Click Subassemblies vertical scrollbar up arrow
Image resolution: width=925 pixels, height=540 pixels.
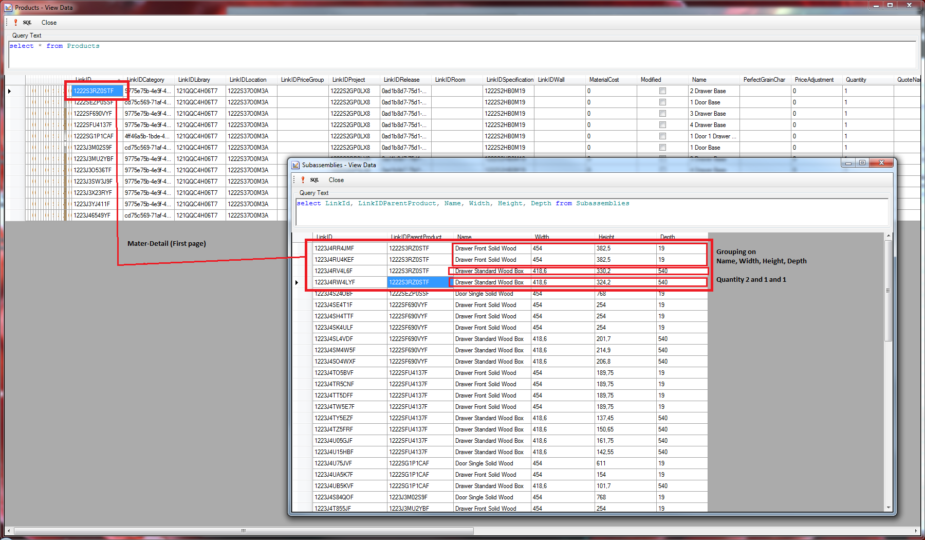888,236
